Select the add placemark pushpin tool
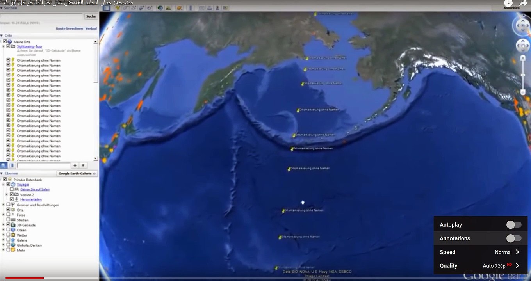 (118, 8)
